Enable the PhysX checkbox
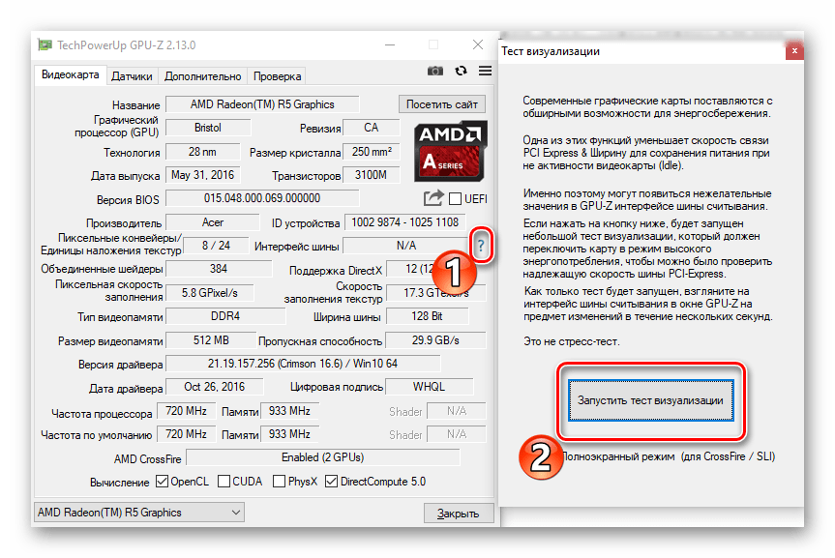The width and height of the screenshot is (835, 558). 280,482
